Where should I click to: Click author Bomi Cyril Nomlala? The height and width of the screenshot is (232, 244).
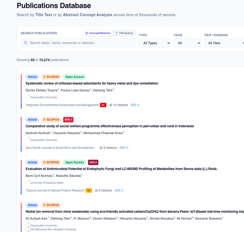click(x=39, y=176)
